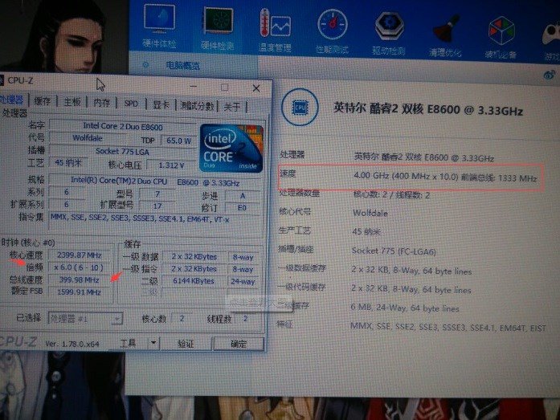Screen dimensions: 560x420
Task: Switch to CPU-Z 关于 tab
Action: click(x=231, y=106)
